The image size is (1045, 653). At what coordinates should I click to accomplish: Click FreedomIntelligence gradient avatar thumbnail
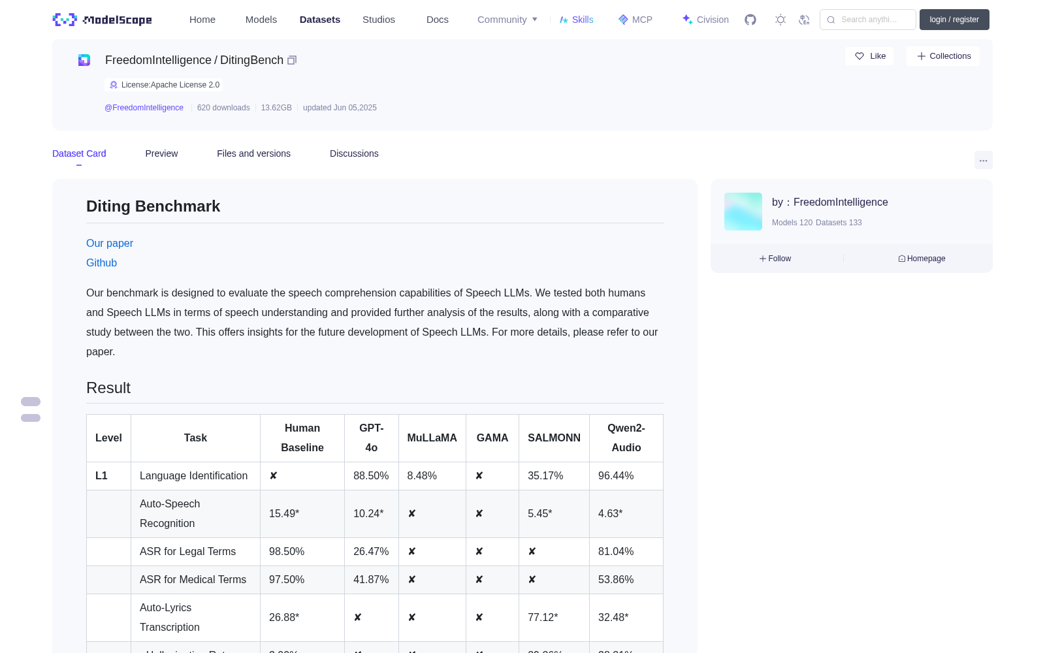point(743,212)
